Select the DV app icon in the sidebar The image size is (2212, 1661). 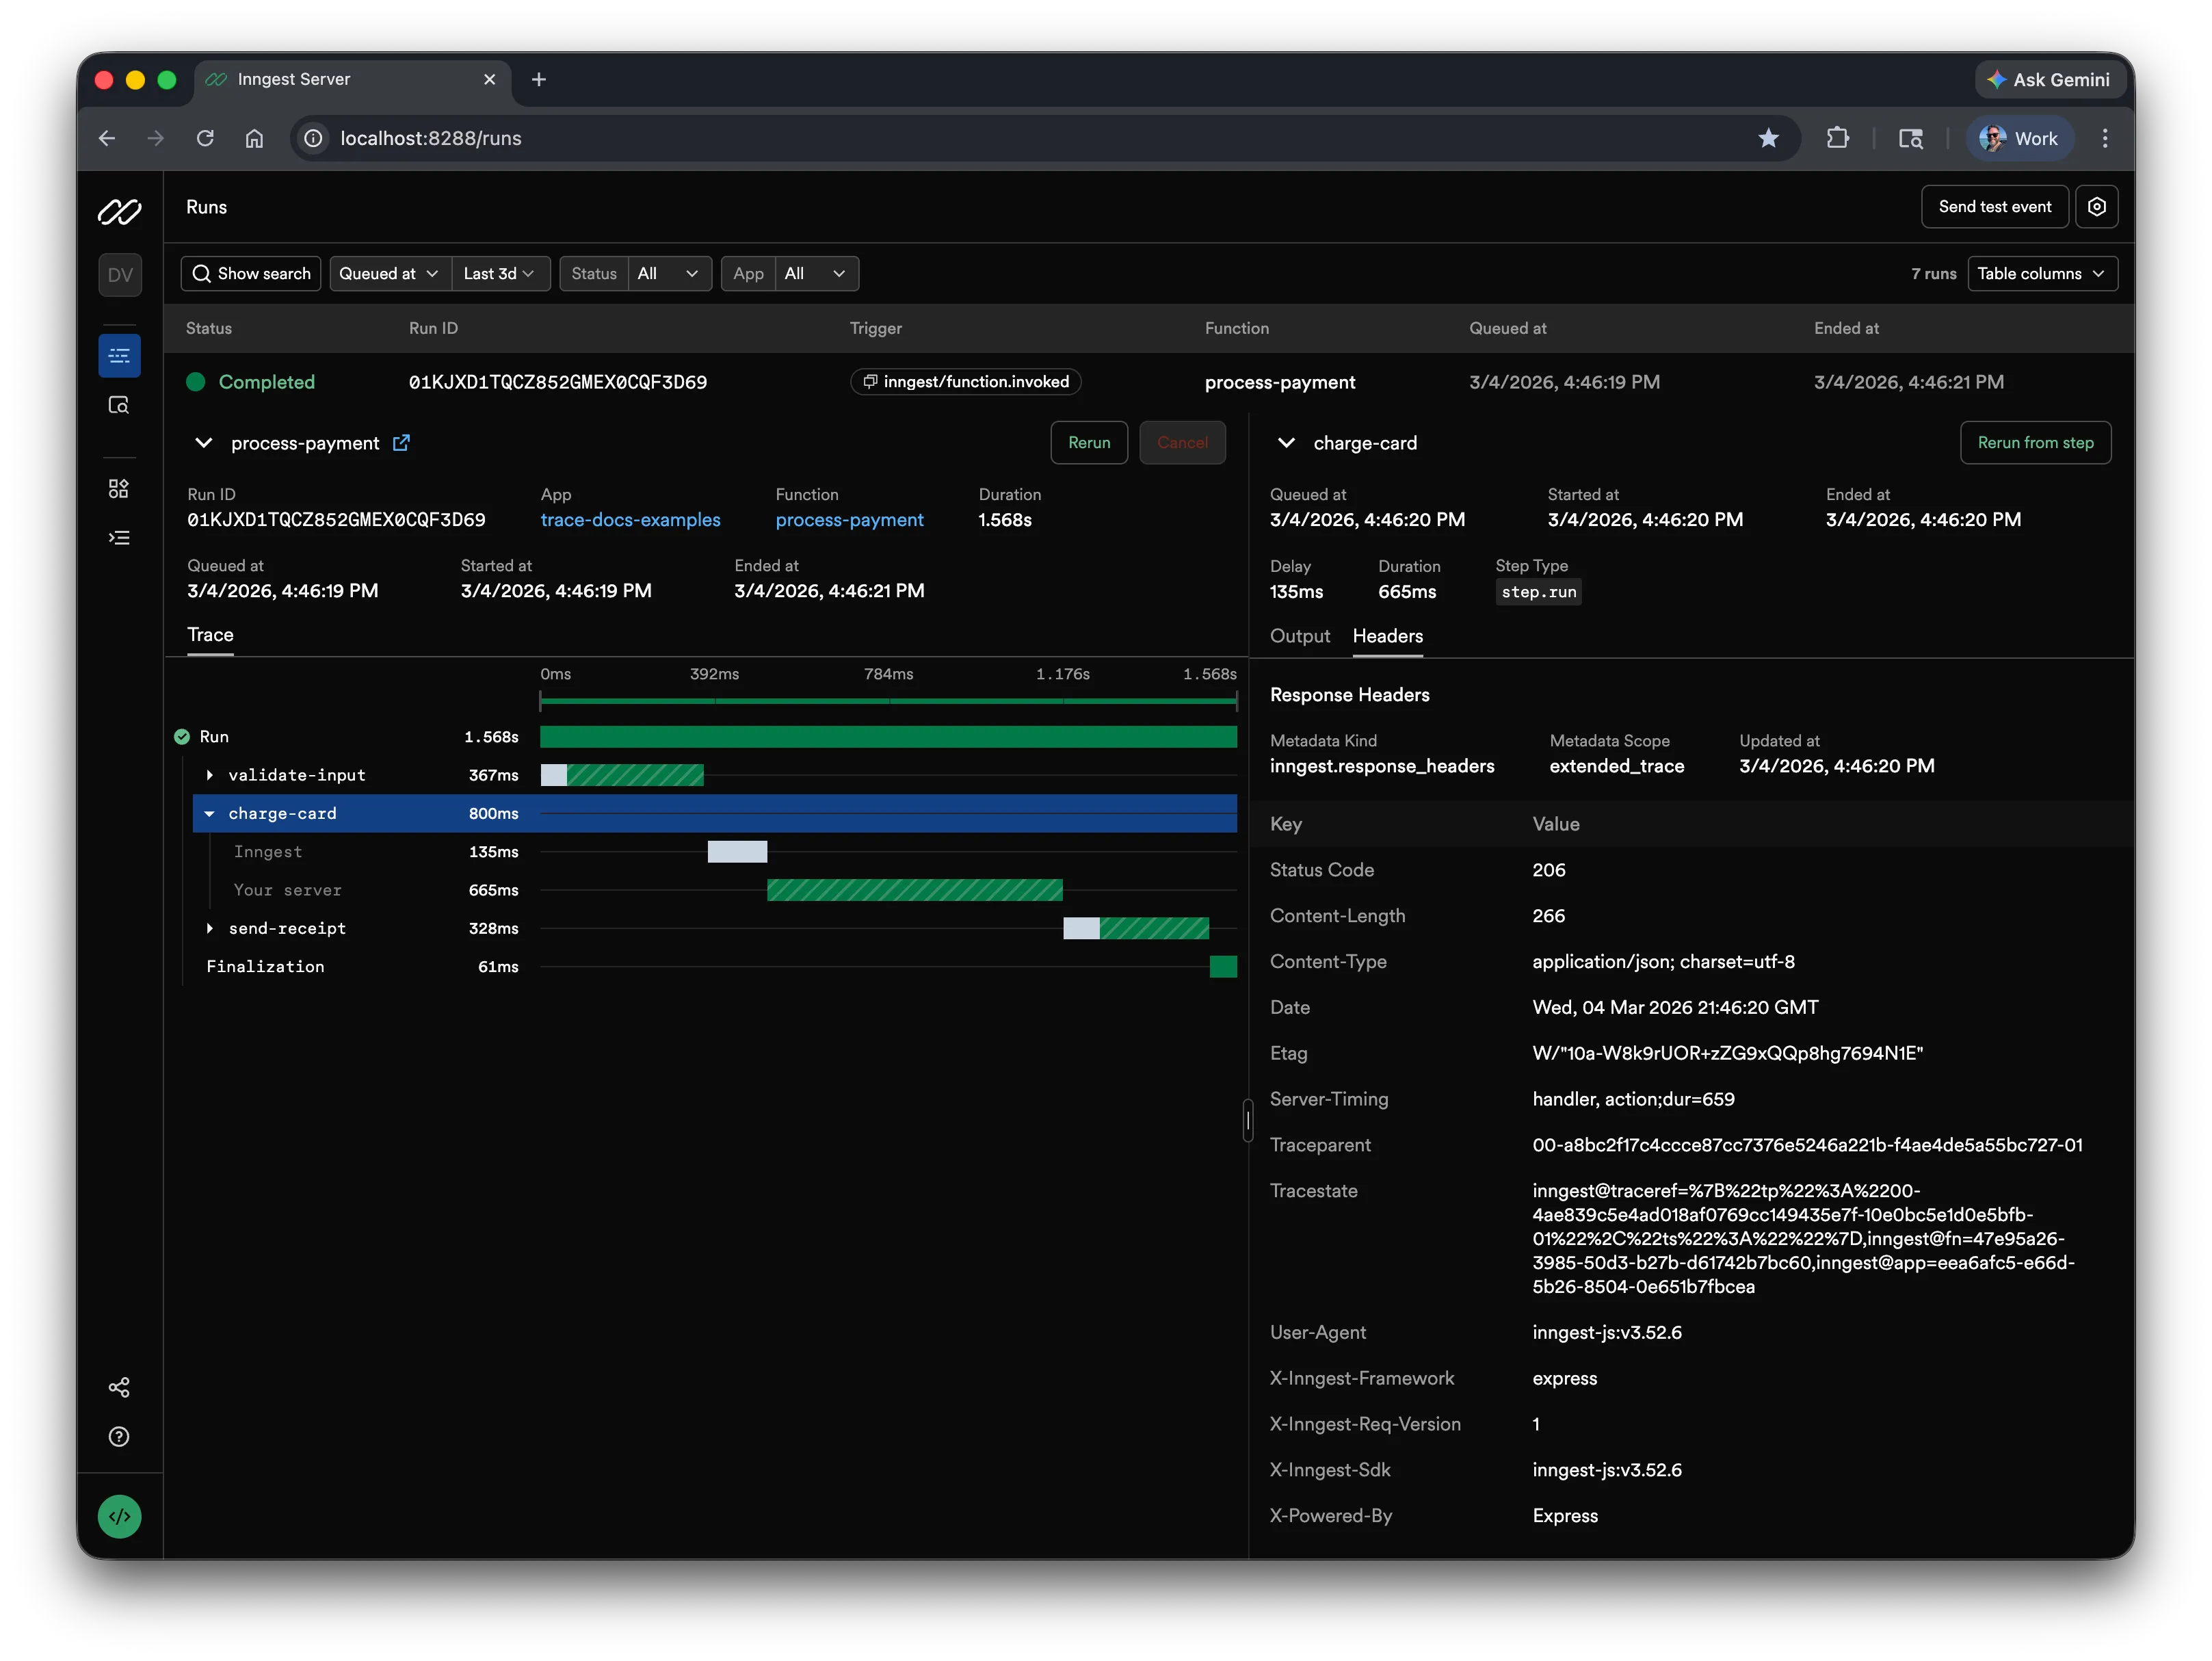[119, 275]
